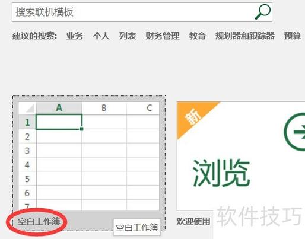This screenshot has height=239, width=305.
Task: Focus the online template search box
Action: pos(142,12)
